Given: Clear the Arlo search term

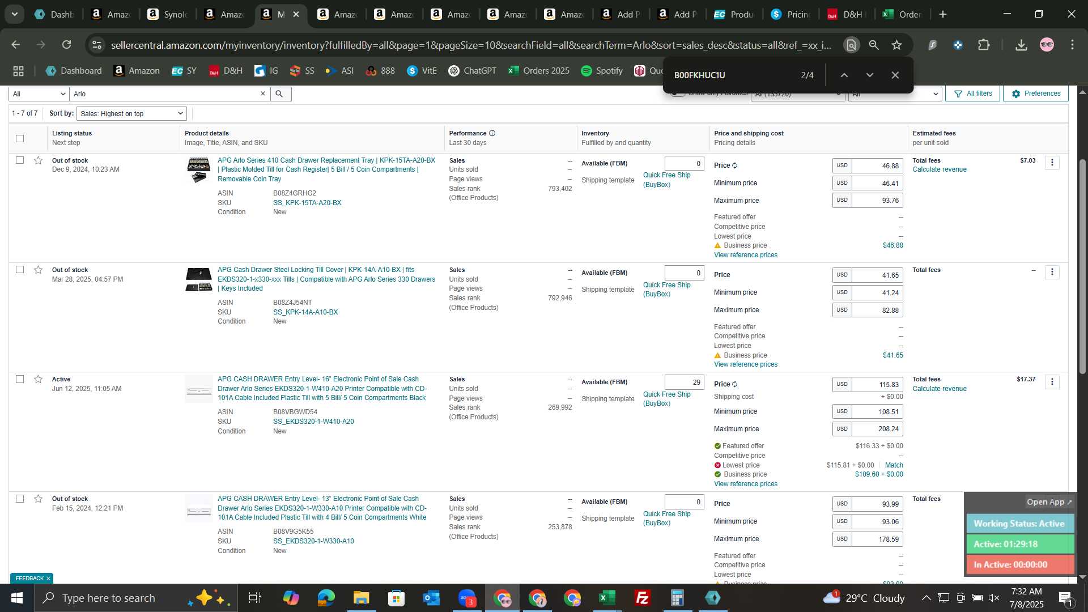Looking at the screenshot, I should point(263,94).
